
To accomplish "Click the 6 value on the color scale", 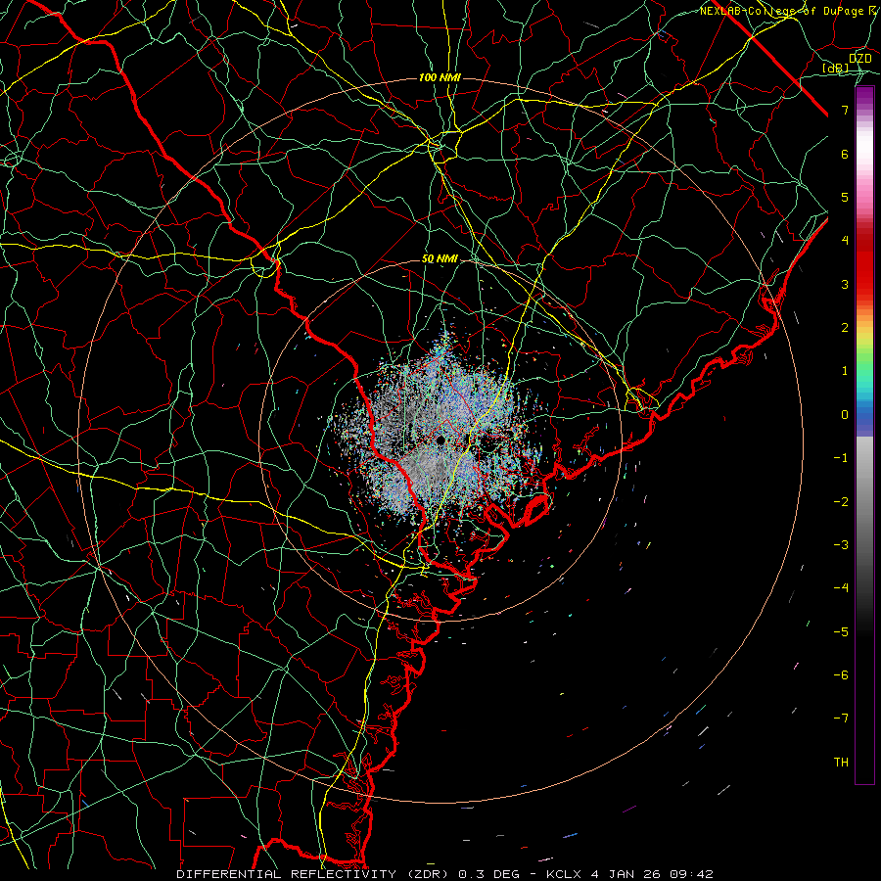I will (845, 154).
